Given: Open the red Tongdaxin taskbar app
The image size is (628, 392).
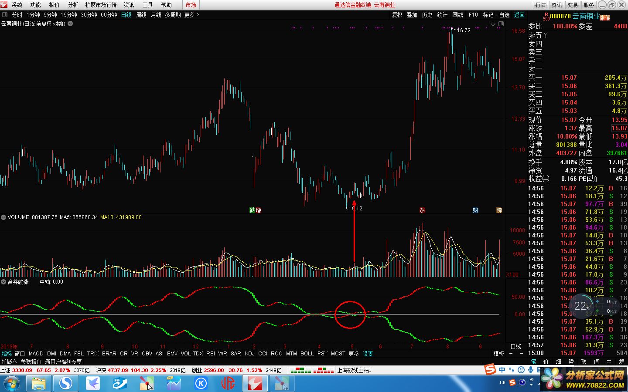Looking at the screenshot, I should click(x=255, y=384).
